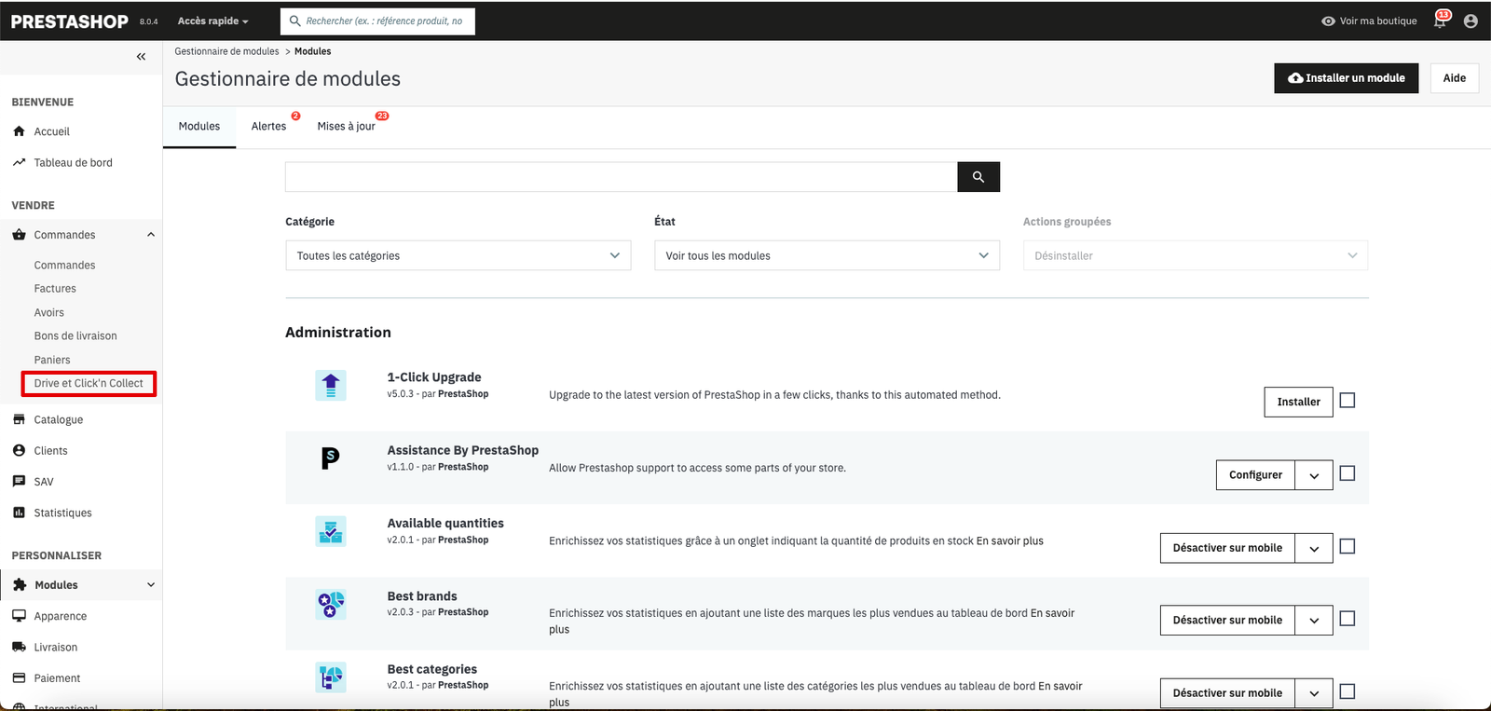Click the module search text field
This screenshot has height=711, width=1491.
pos(621,177)
